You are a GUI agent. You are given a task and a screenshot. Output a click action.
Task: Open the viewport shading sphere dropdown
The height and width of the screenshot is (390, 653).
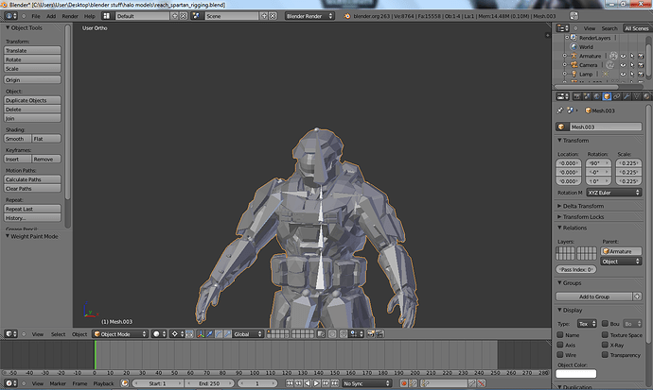click(159, 334)
